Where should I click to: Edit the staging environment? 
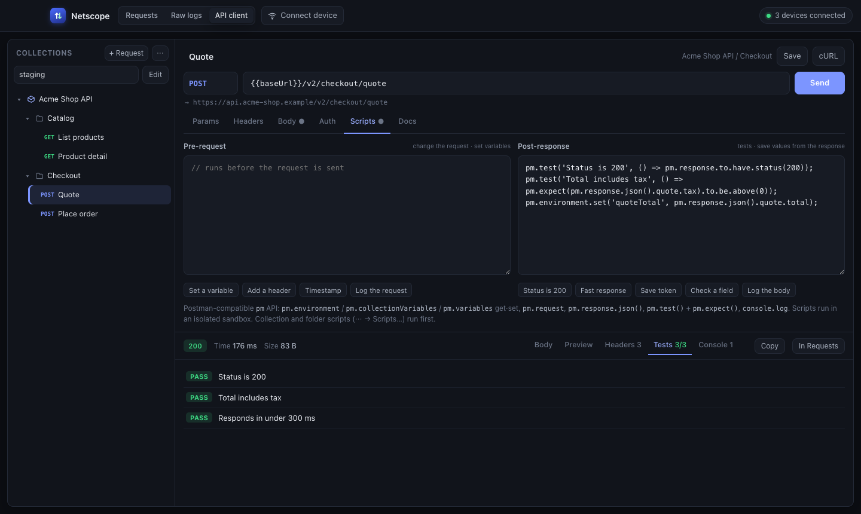click(155, 75)
